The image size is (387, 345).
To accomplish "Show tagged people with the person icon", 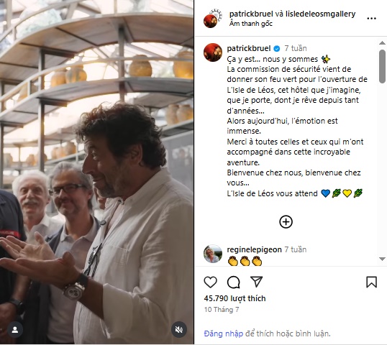I will click(x=15, y=330).
